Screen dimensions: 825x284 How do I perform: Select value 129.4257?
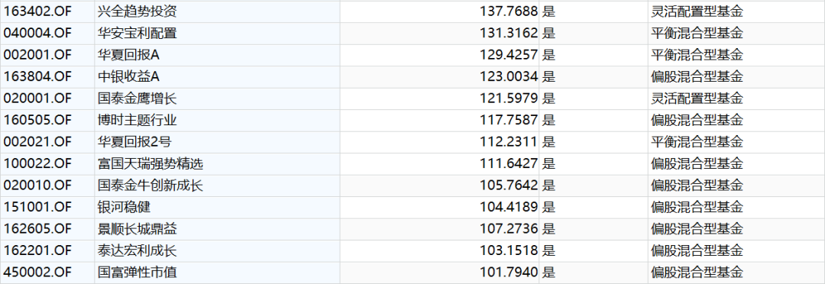[509, 55]
